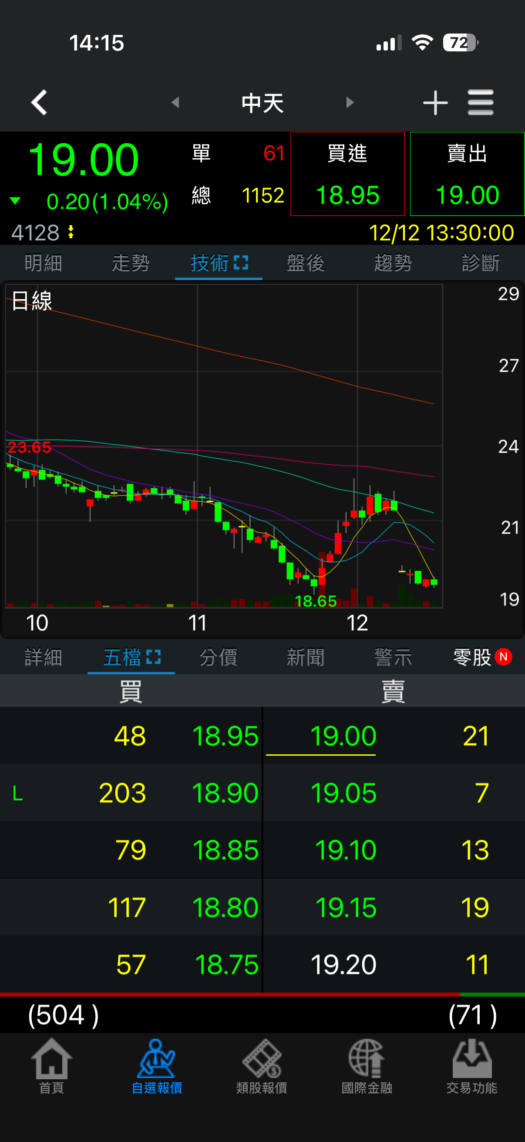
Task: Tap the 賣出 19.00 sell box
Action: [467, 174]
